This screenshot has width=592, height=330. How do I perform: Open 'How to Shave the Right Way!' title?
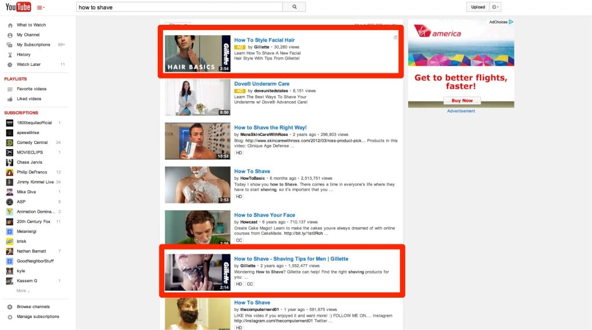pyautogui.click(x=271, y=128)
